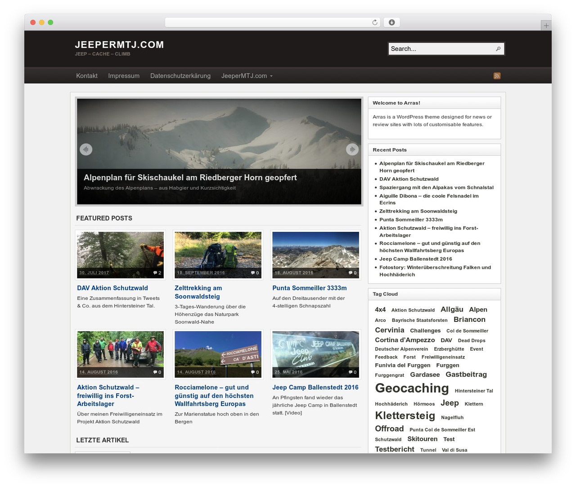Open the browser downloads button
The height and width of the screenshot is (488, 576).
391,22
